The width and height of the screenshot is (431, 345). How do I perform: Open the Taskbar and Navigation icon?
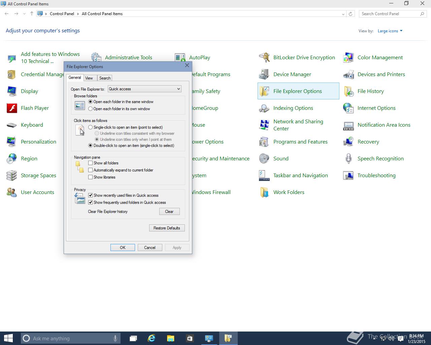coord(264,175)
